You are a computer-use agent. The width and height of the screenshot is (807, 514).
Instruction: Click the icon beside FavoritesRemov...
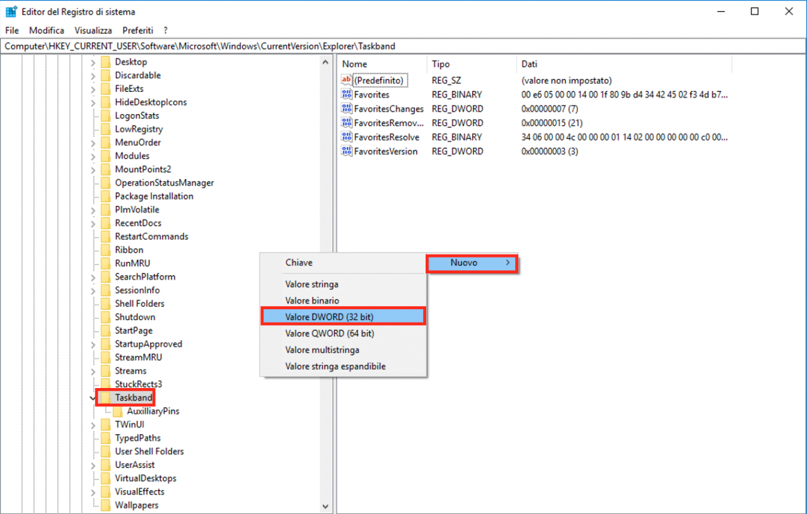(346, 123)
